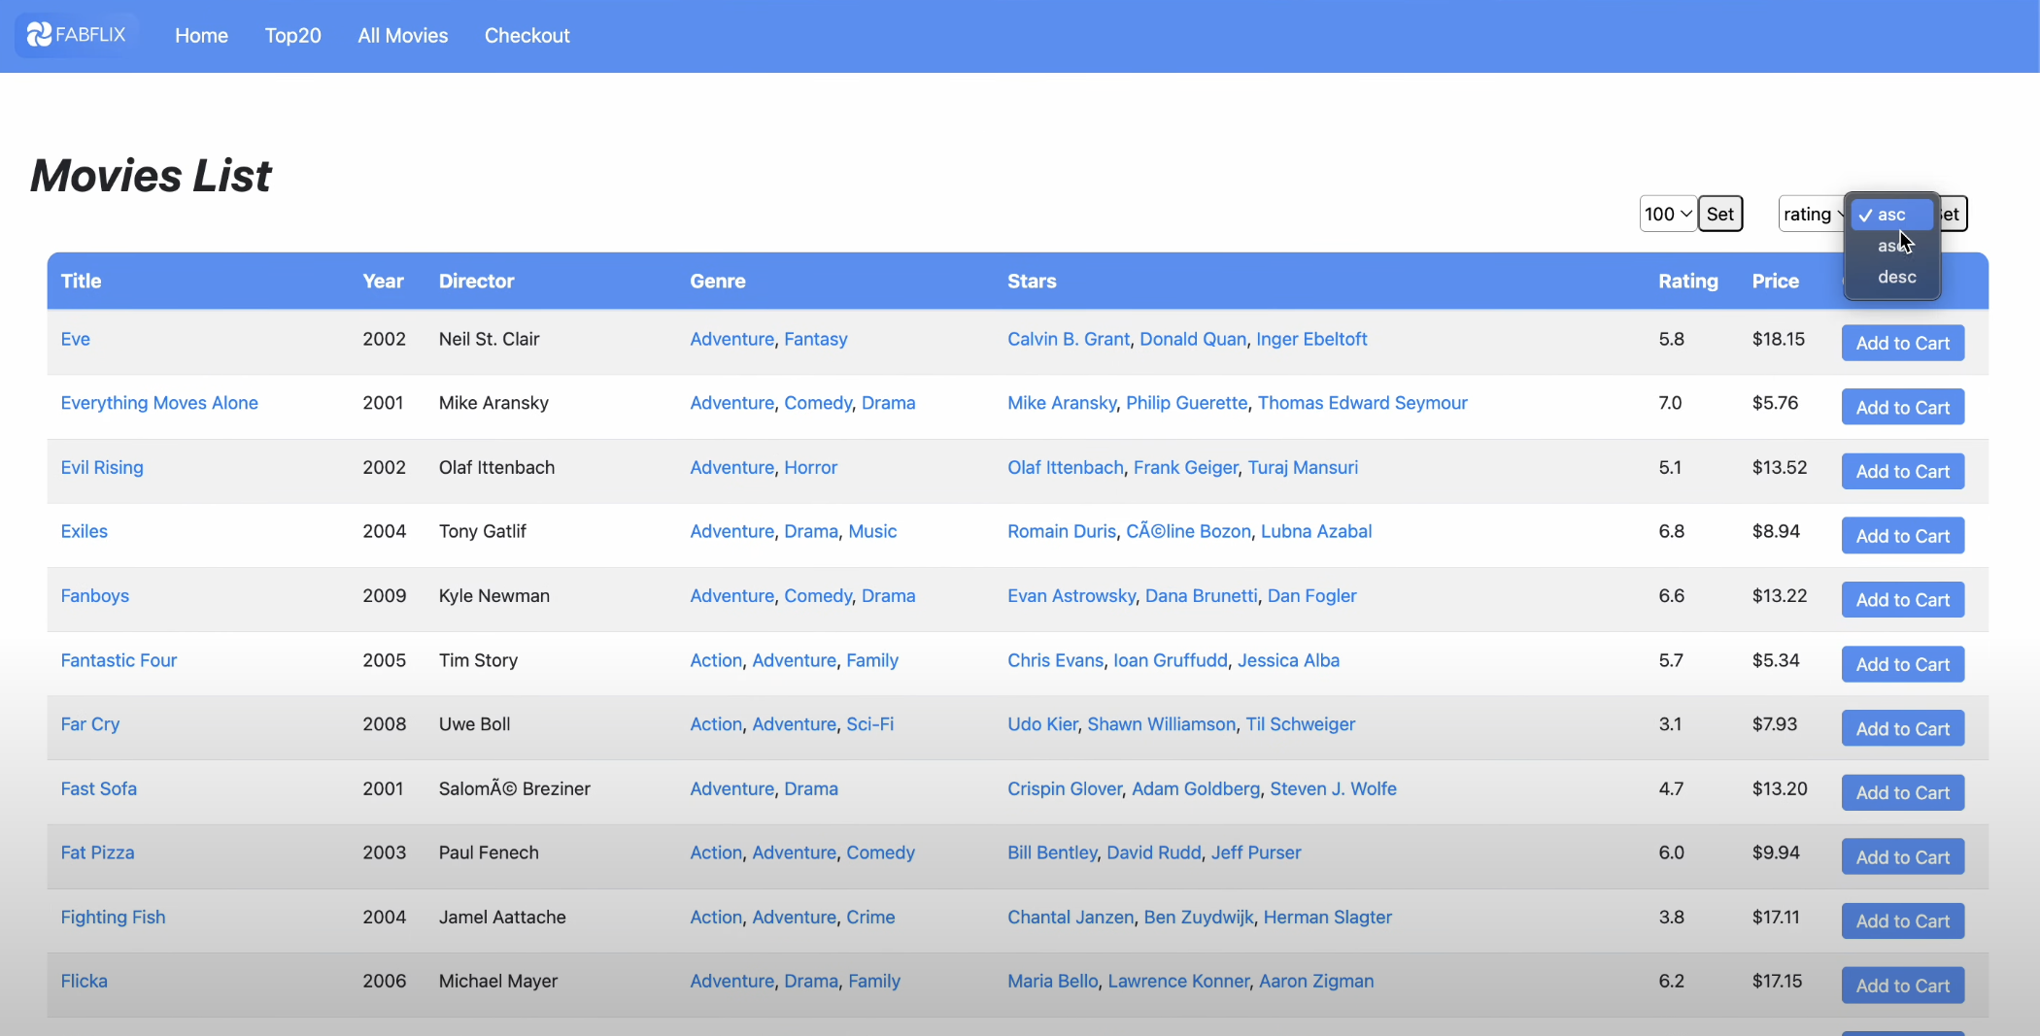Open the All Movies page

pos(403,36)
